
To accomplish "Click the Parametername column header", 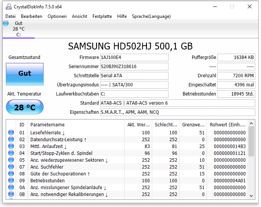I will click(76, 125).
